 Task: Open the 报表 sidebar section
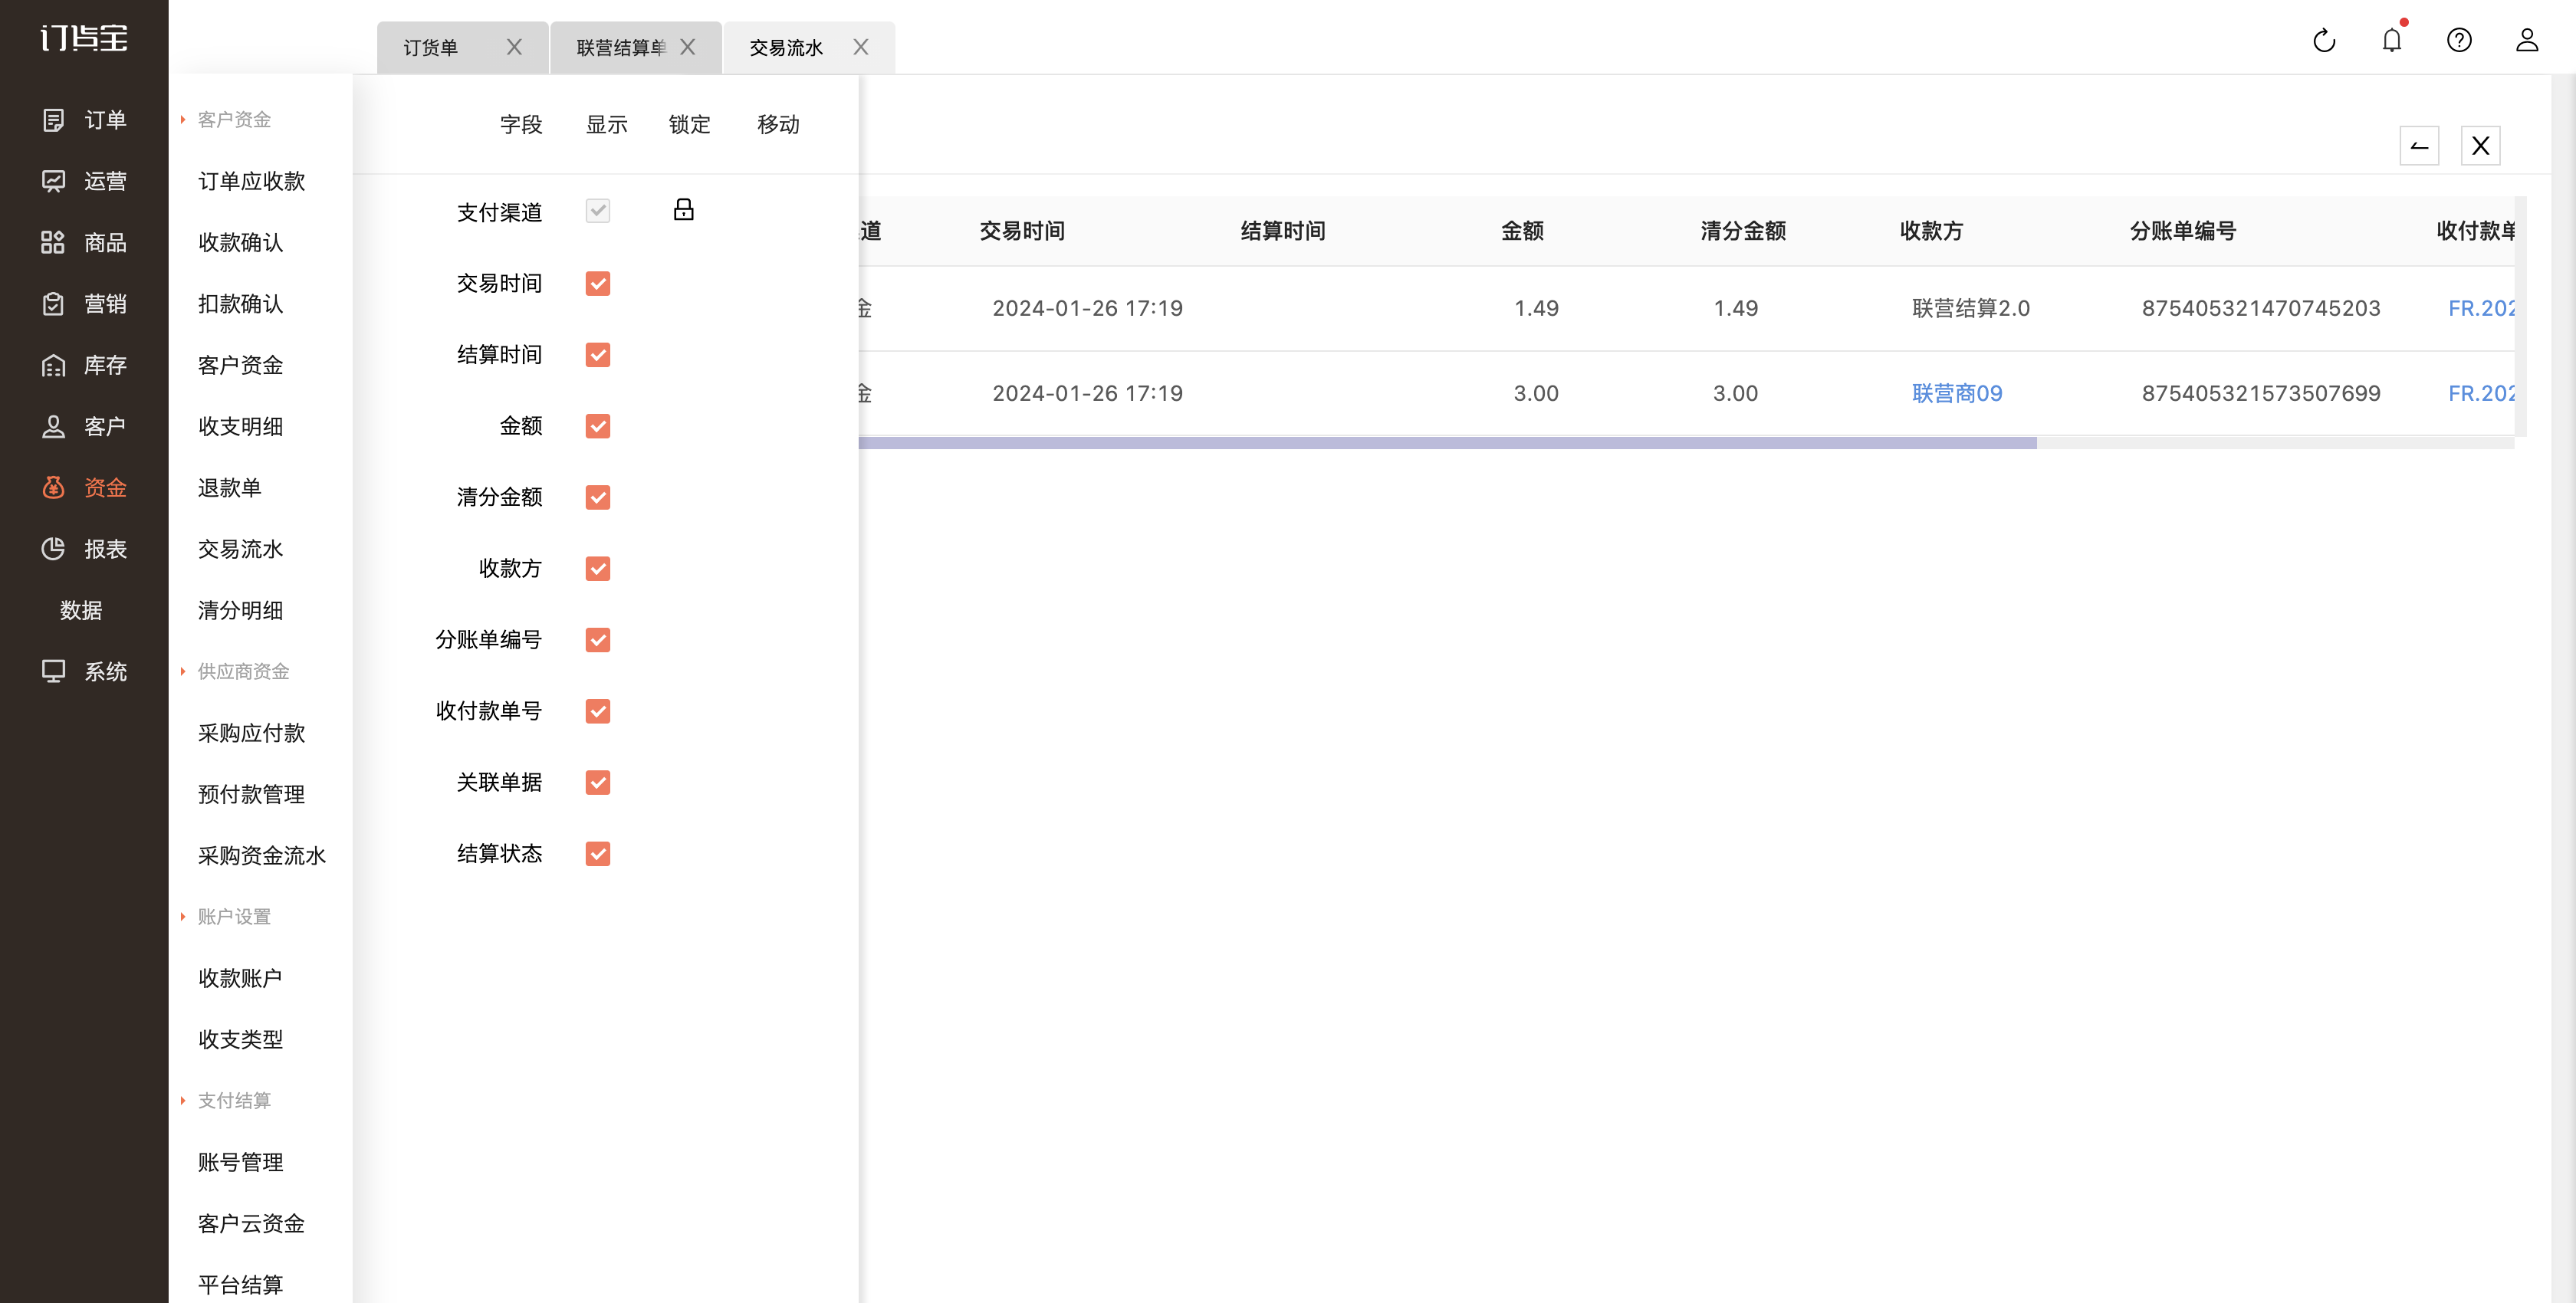click(x=84, y=549)
